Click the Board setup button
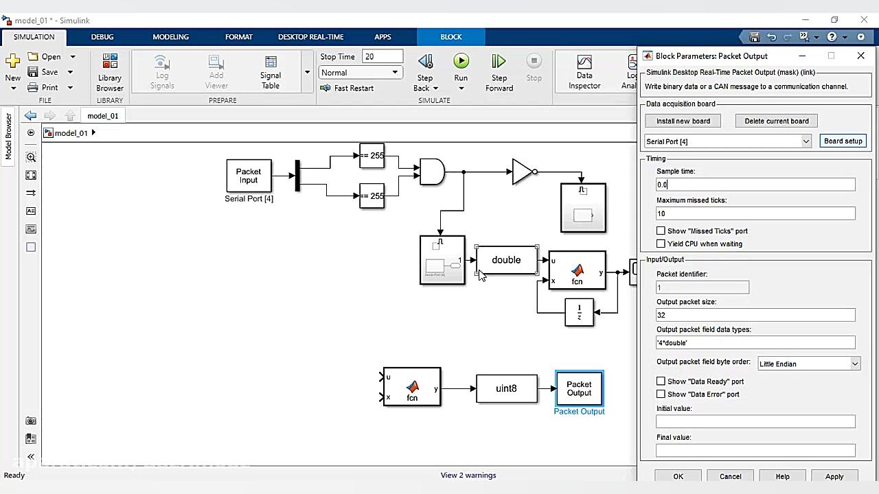This screenshot has width=879, height=494. [x=843, y=141]
